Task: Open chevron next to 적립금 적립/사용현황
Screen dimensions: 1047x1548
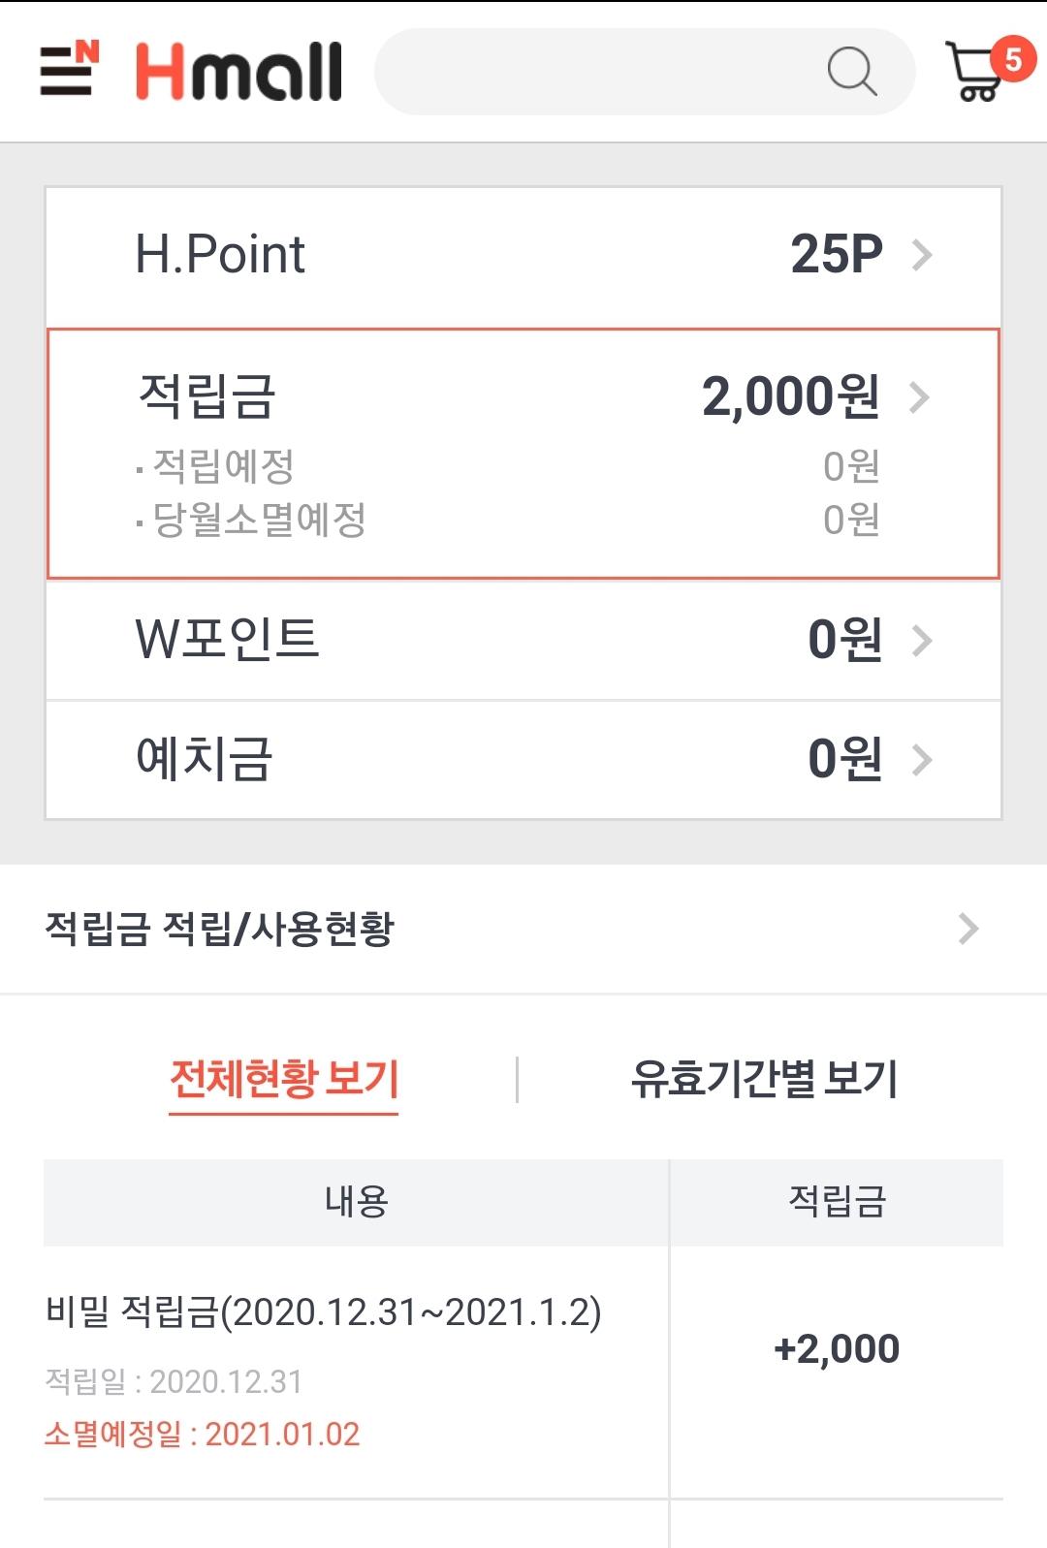Action: 968,929
